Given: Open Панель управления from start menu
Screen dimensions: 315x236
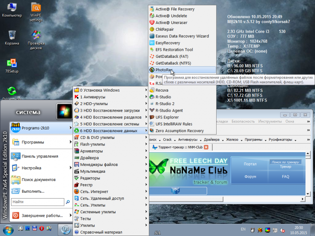Looking at the screenshot, I should pos(41,156).
